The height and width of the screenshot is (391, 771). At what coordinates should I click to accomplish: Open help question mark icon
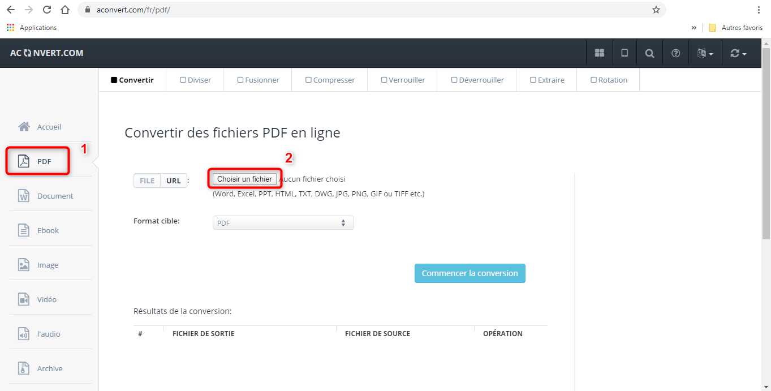point(675,53)
